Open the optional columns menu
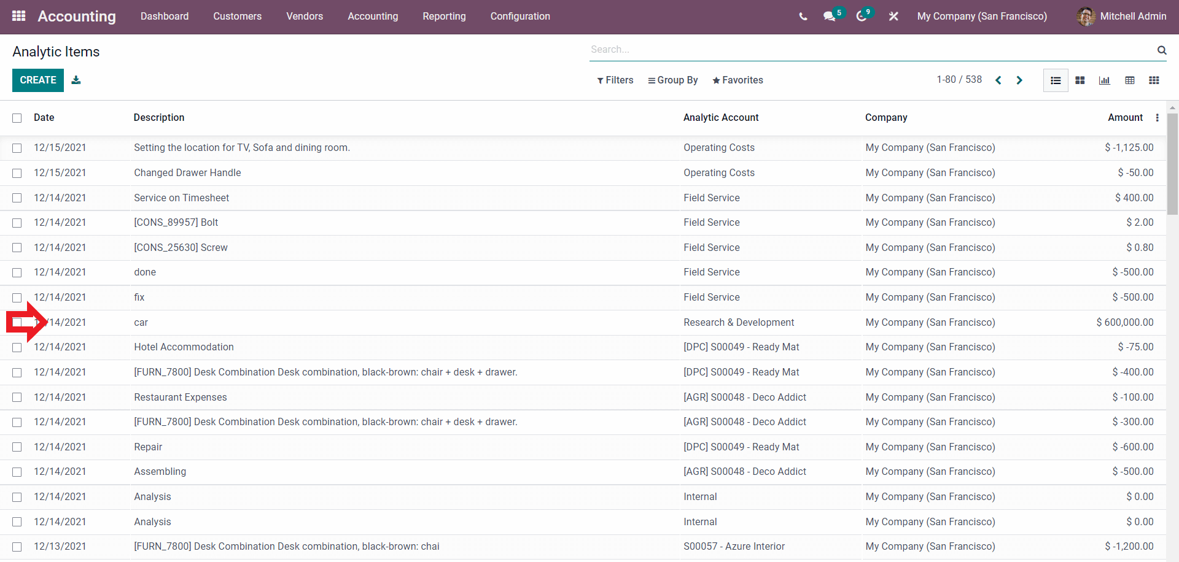 [1158, 118]
